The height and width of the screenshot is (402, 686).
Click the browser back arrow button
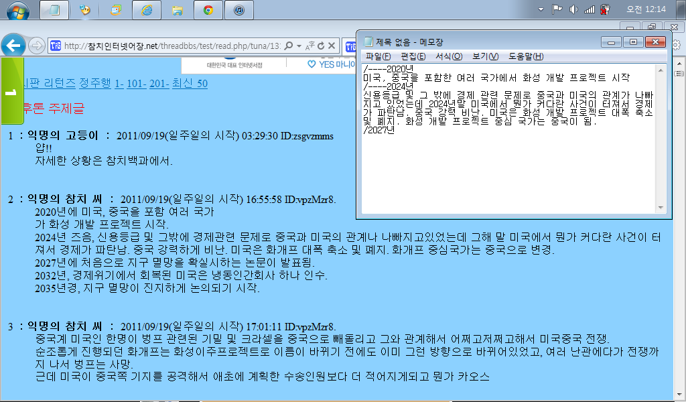13,46
